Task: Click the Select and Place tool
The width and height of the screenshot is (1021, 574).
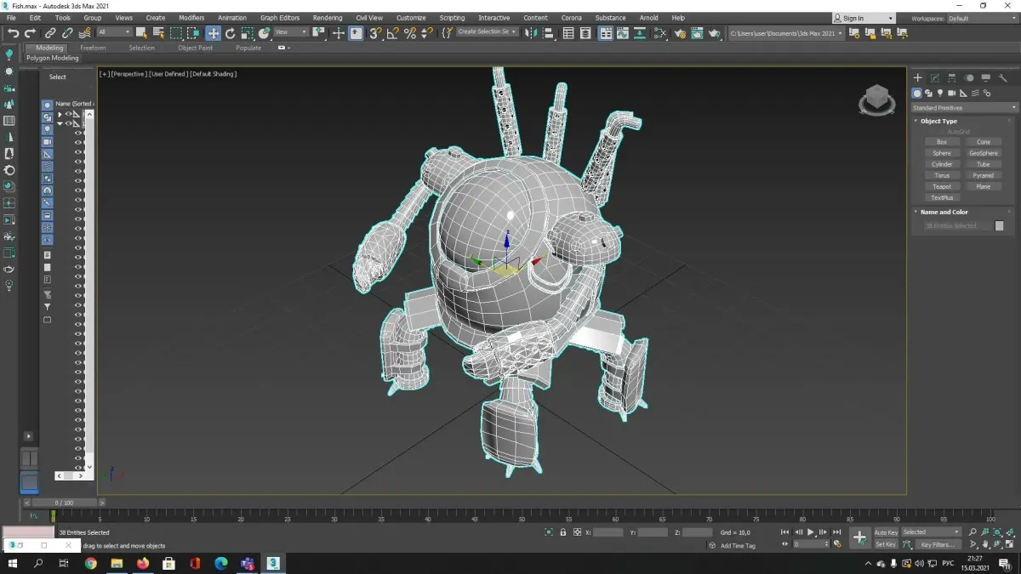Action: [x=265, y=33]
